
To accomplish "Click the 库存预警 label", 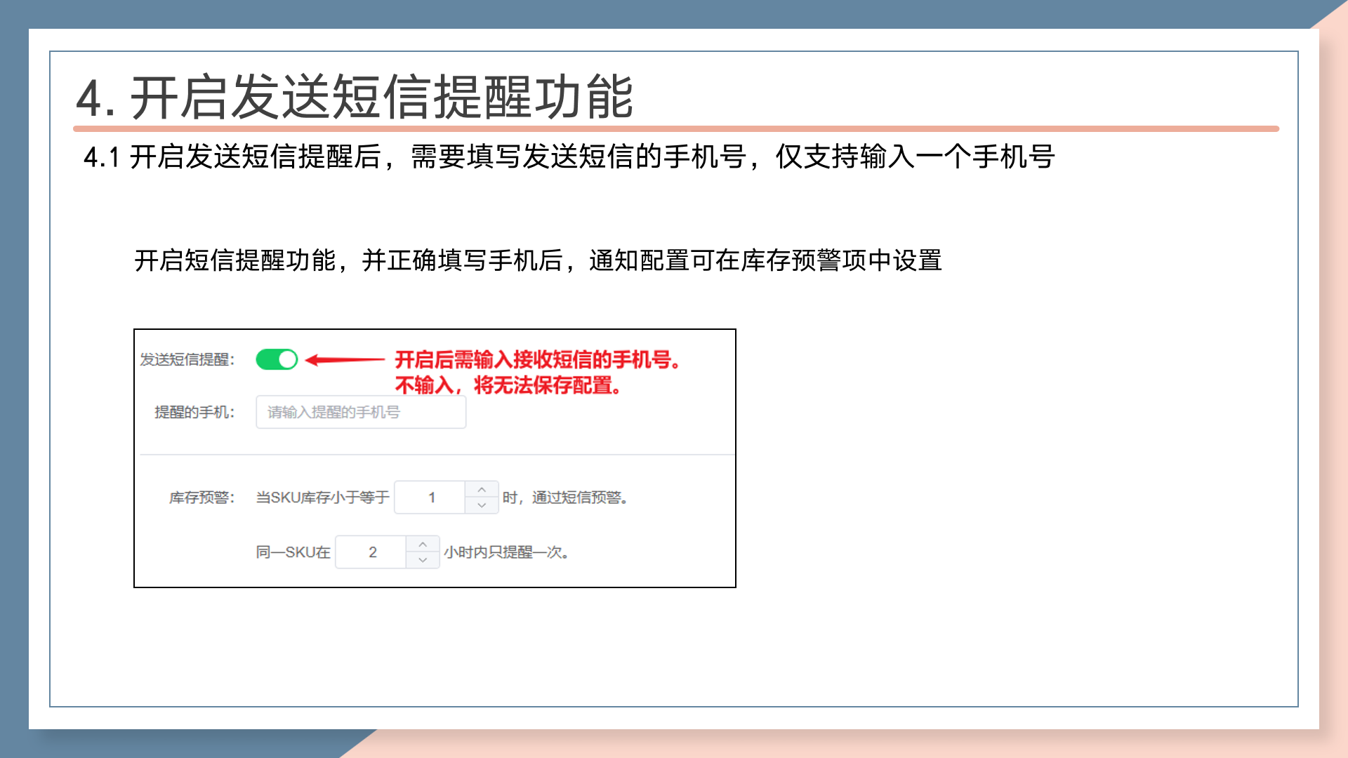I will click(201, 498).
